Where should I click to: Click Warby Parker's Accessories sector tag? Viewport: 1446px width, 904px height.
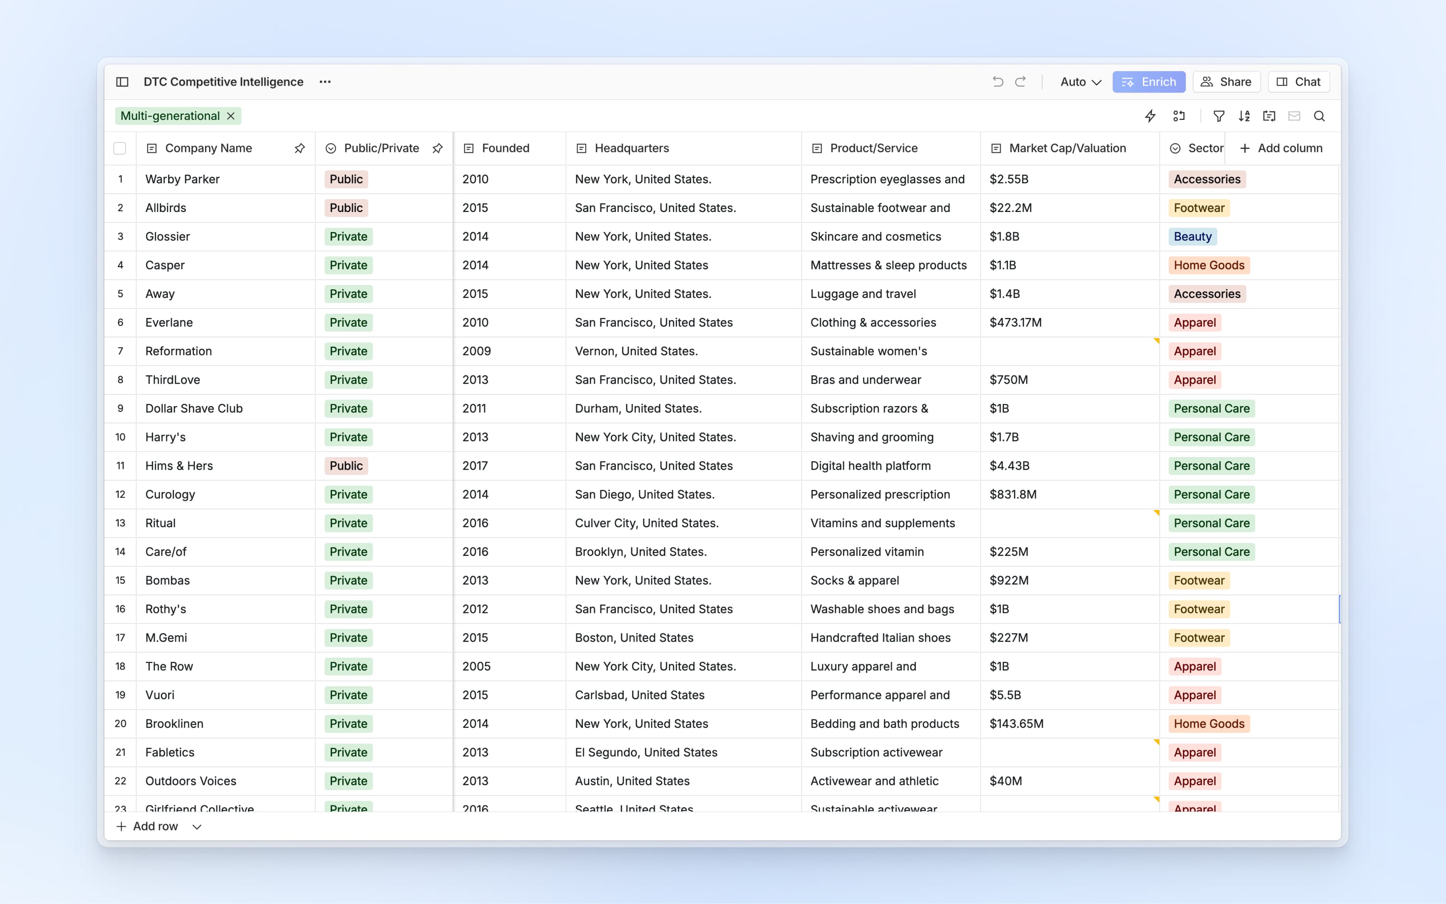pyautogui.click(x=1206, y=179)
